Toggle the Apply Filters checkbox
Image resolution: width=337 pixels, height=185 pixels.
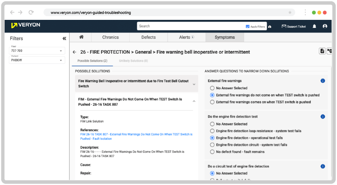pyautogui.click(x=248, y=26)
